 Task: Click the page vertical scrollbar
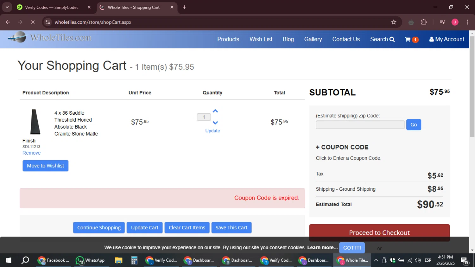(472, 87)
